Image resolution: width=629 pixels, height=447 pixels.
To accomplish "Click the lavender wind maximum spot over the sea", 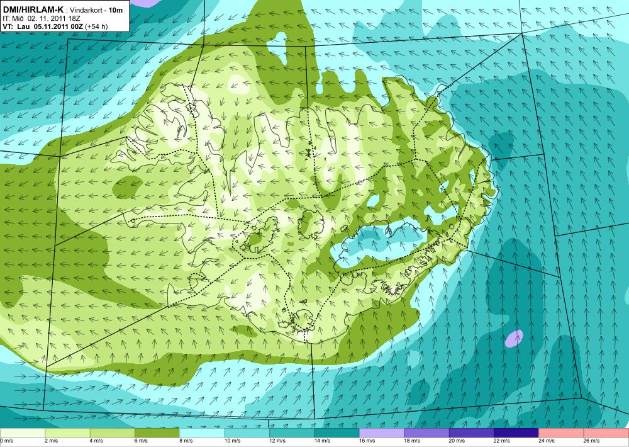I will 515,338.
